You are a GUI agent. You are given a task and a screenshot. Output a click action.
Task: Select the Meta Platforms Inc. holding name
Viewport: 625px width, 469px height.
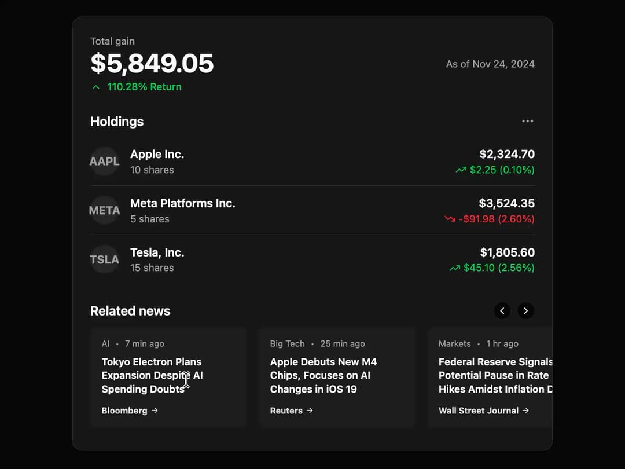click(x=182, y=203)
